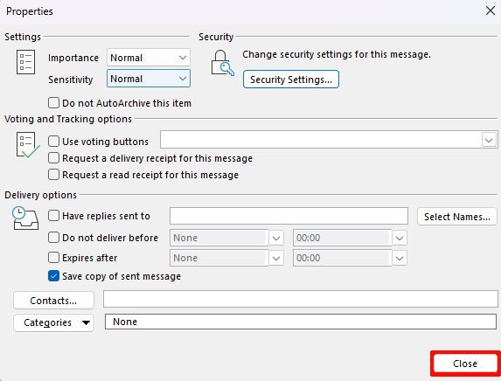Expand the Sensitivity dropdown list
This screenshot has height=381, width=501.
(149, 79)
